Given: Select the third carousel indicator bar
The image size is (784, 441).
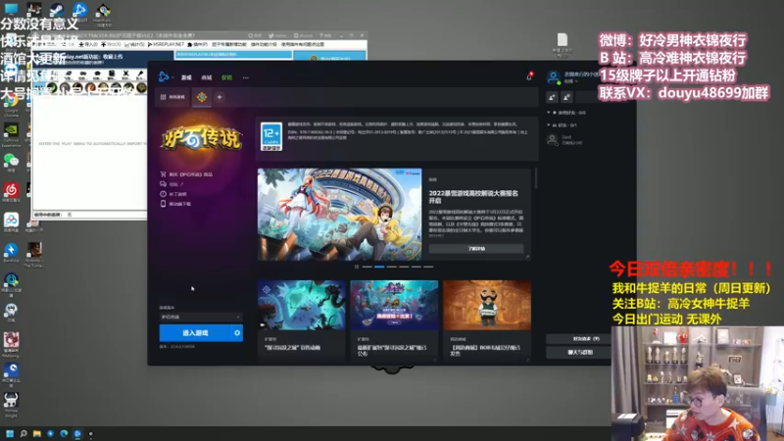Looking at the screenshot, I should pyautogui.click(x=391, y=267).
